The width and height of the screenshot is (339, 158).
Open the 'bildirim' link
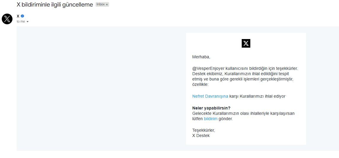pyautogui.click(x=211, y=119)
